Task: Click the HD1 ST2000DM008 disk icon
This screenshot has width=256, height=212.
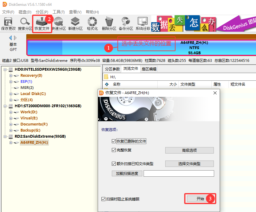Action: click(x=11, y=106)
